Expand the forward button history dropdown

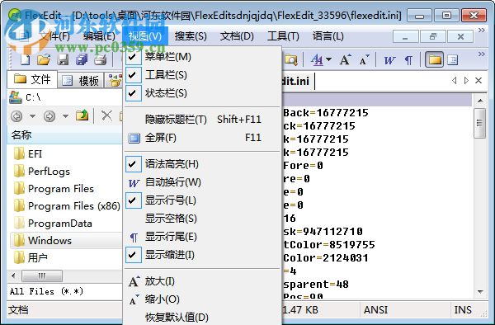65,116
